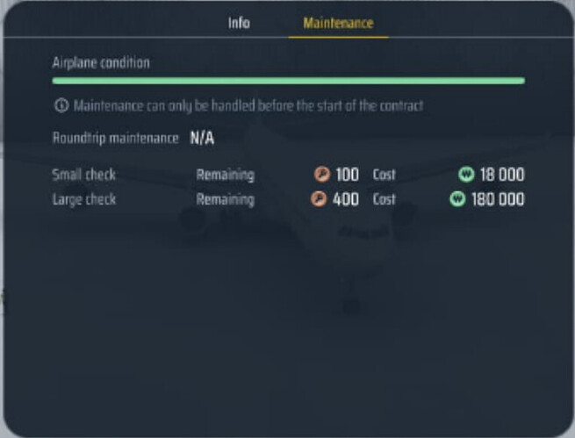Click the wrench icon next to 100
The height and width of the screenshot is (438, 575).
point(322,174)
